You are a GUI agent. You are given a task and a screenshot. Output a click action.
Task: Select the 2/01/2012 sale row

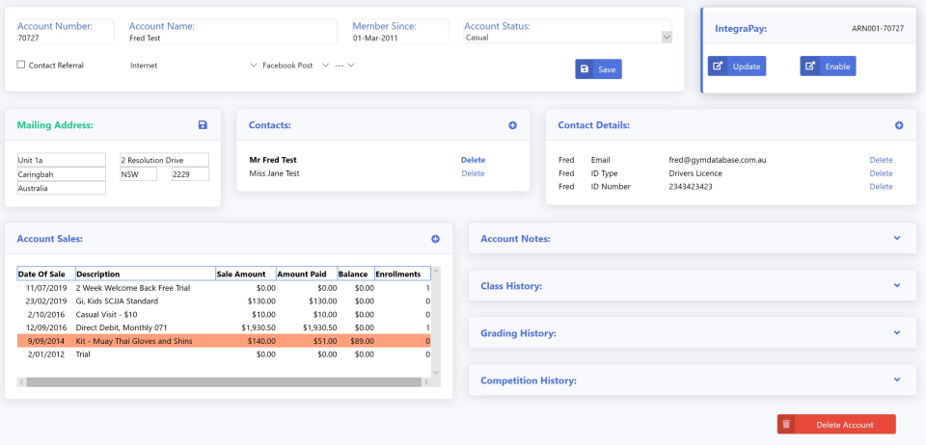[x=224, y=354]
